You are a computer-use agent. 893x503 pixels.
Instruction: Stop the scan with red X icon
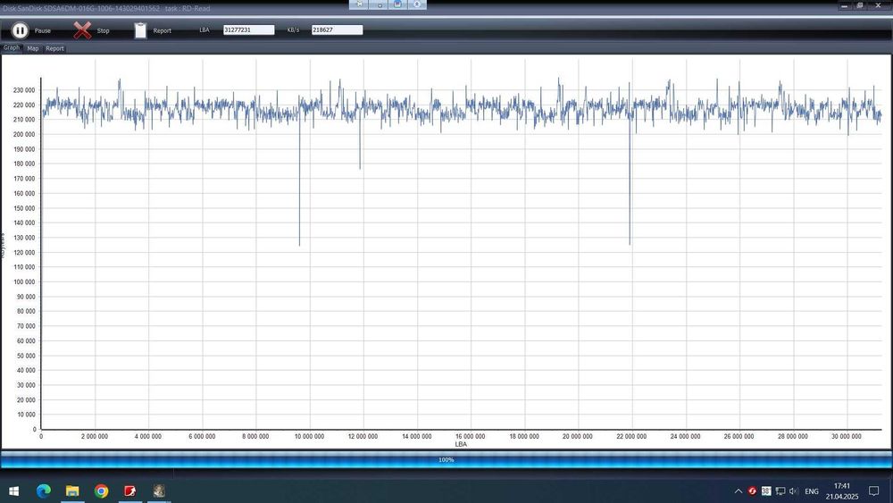point(82,30)
